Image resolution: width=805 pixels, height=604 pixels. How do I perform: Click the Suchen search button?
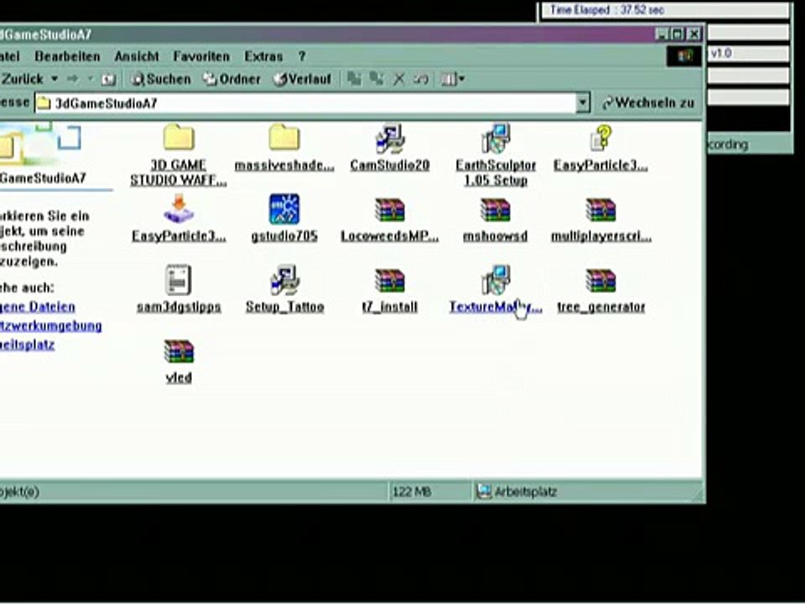click(161, 79)
